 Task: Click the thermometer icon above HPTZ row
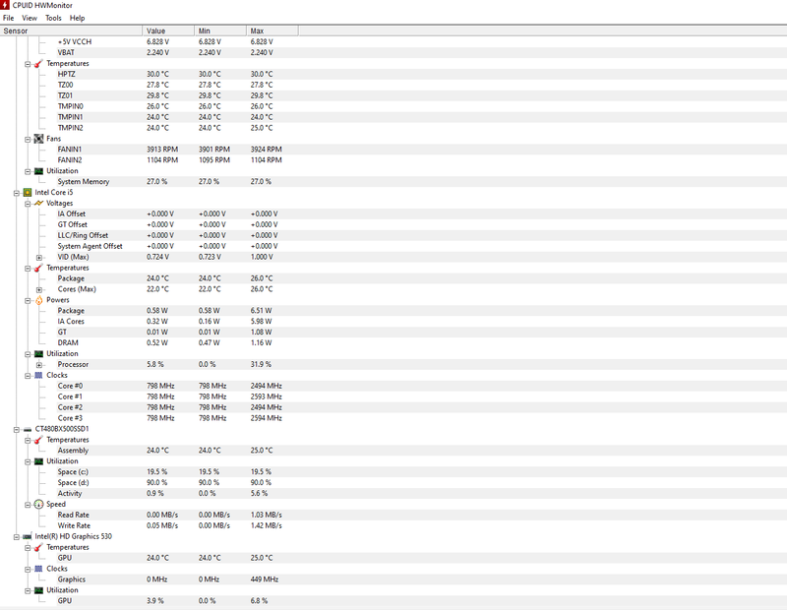point(38,64)
